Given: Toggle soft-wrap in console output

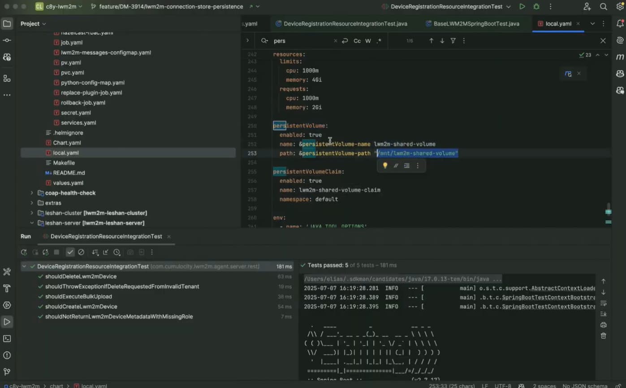Looking at the screenshot, I should pyautogui.click(x=603, y=303).
